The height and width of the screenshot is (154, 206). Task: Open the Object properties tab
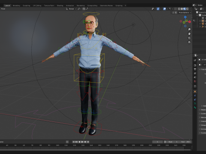click(195, 92)
